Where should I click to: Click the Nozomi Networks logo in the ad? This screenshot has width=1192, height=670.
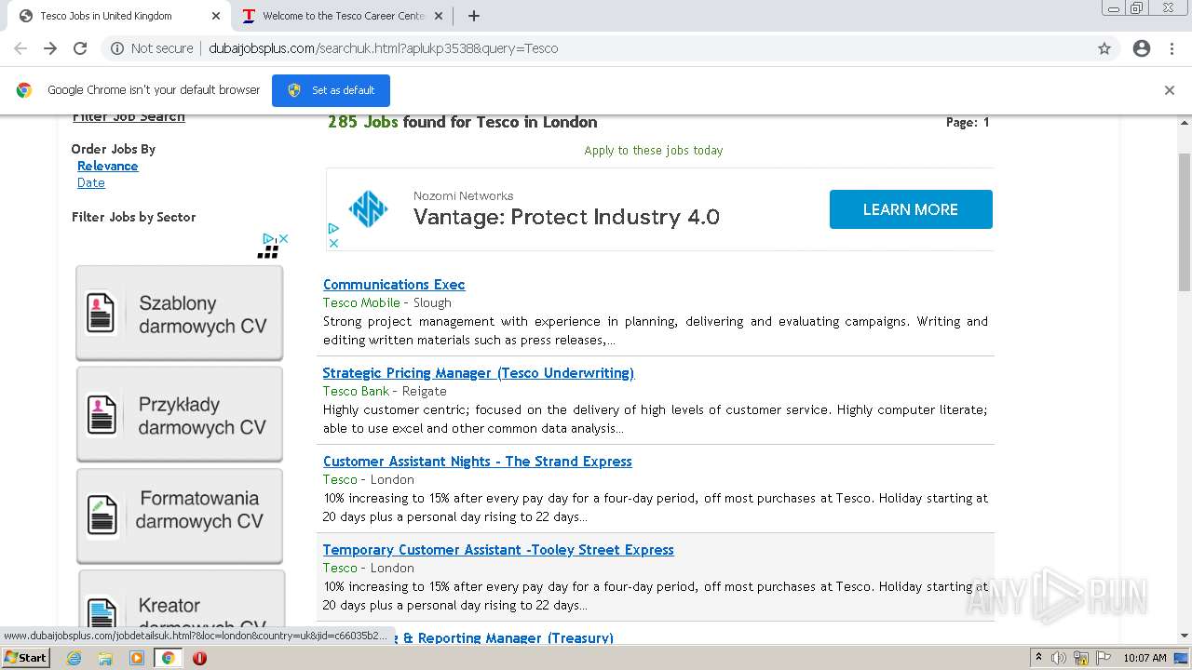(x=368, y=208)
